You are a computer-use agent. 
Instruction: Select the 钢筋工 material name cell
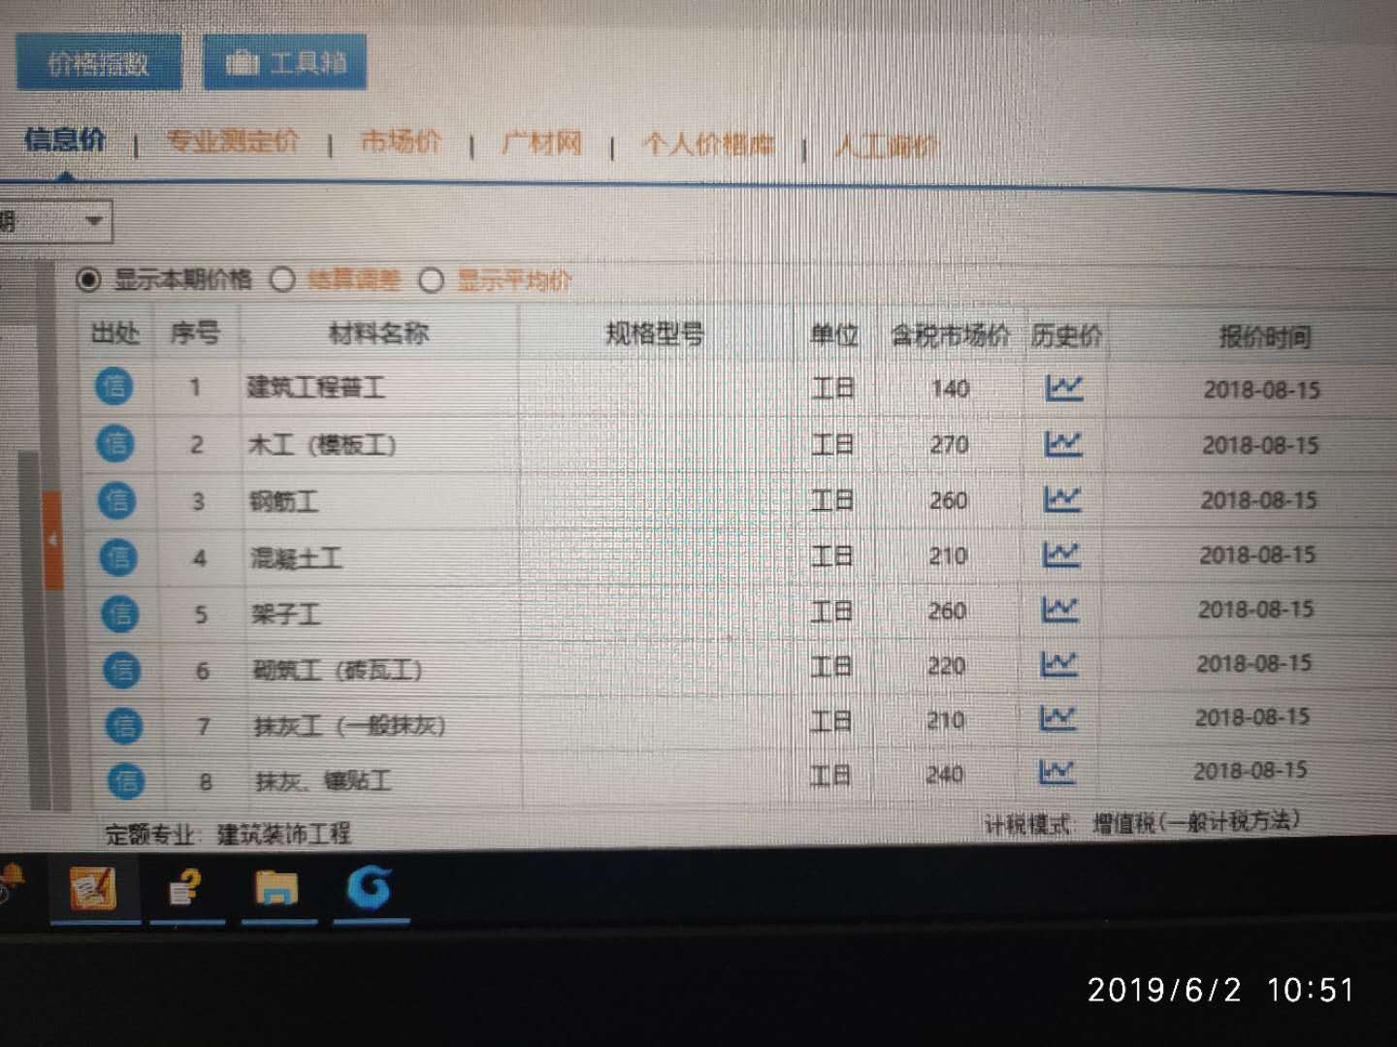pos(283,501)
